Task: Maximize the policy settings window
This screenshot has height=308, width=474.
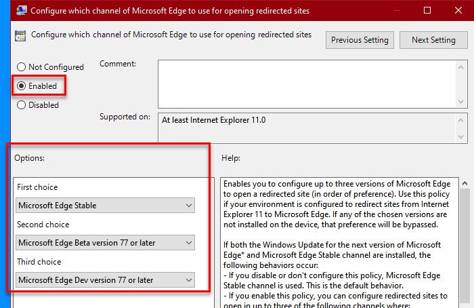Action: point(427,11)
